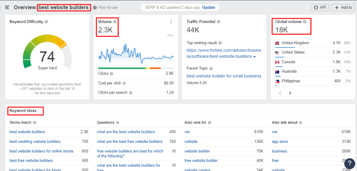
Task: Open the best website builders keyword link
Action: coord(27,132)
